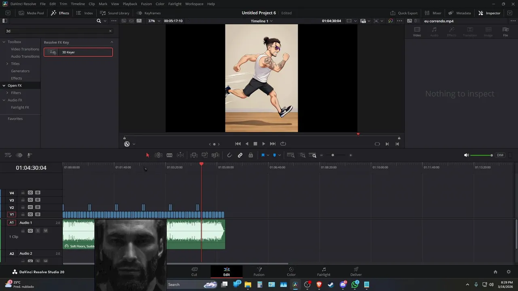Open the viewer FX overlay dropdown arrow

point(134,144)
